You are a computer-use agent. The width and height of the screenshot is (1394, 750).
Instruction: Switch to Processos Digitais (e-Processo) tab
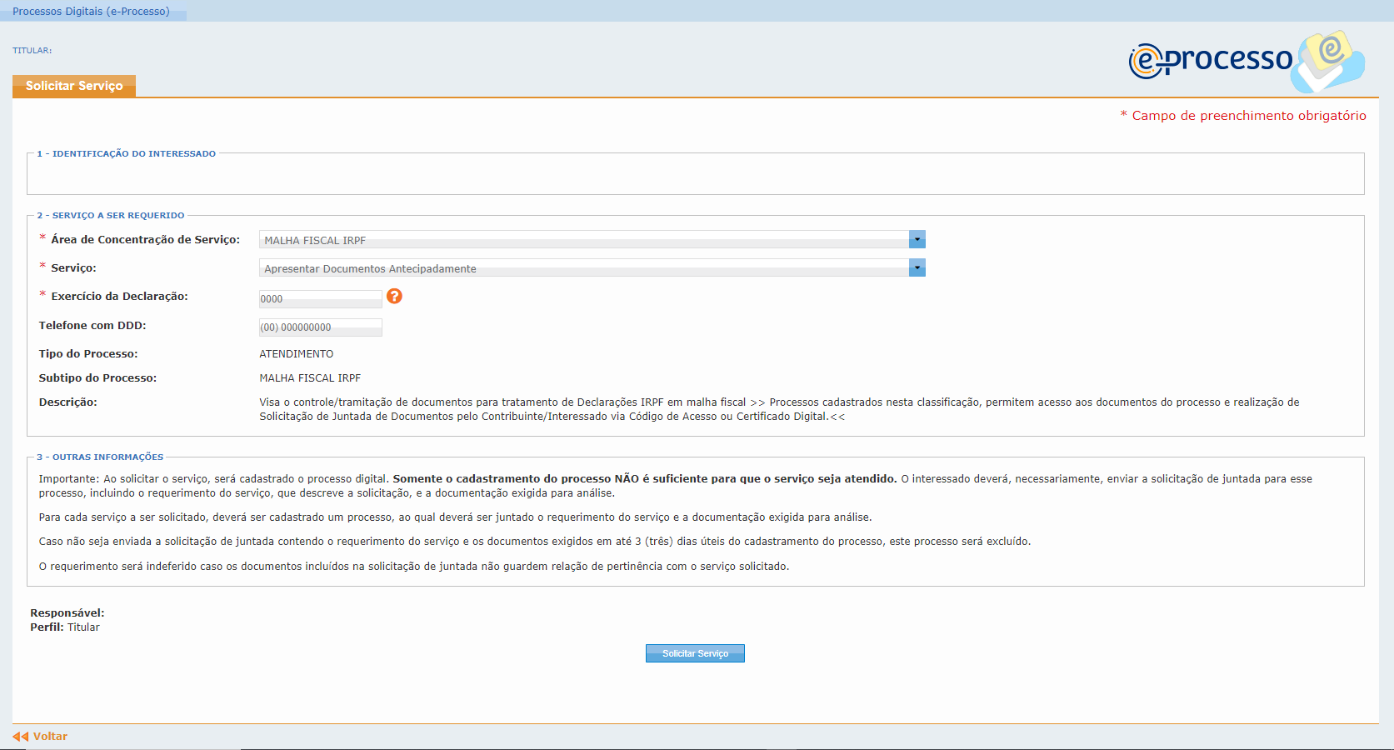point(91,12)
